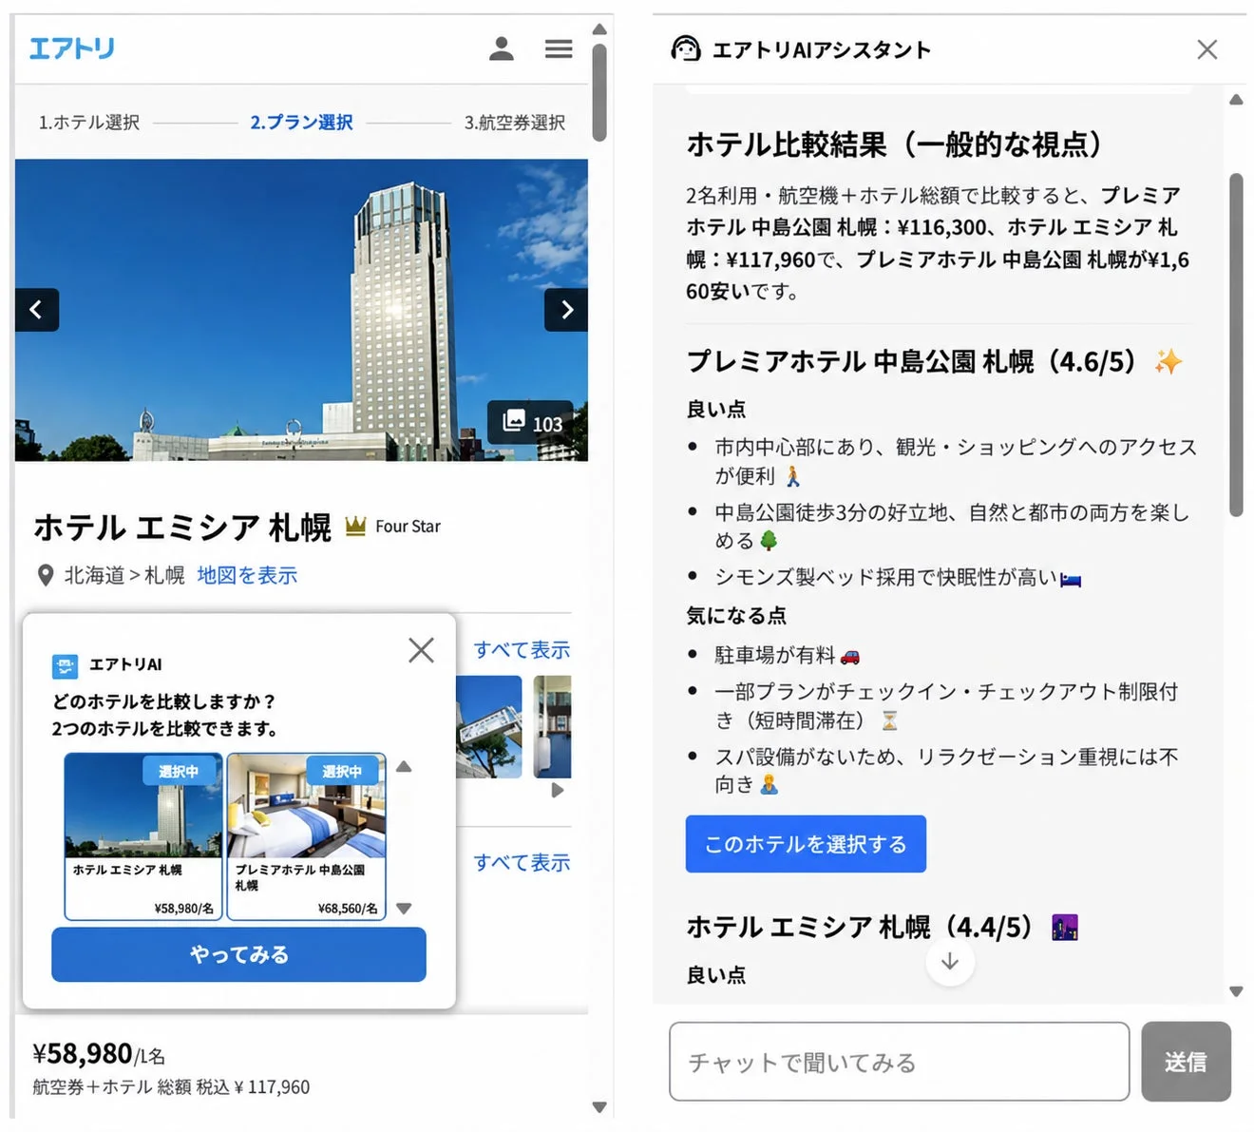Viewport: 1254px width, 1132px height.
Task: Click lower すべて表示 link
Action: 522,863
